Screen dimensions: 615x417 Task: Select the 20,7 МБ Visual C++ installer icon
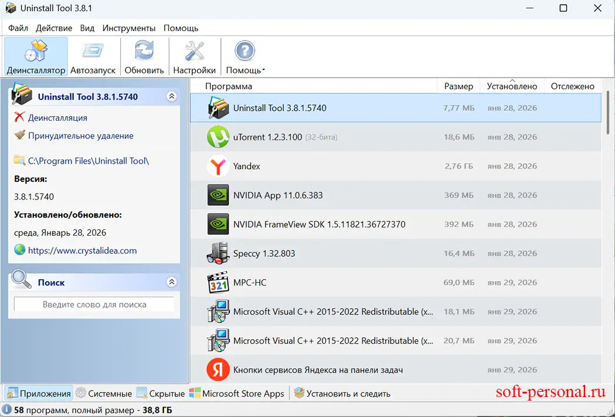(x=218, y=341)
